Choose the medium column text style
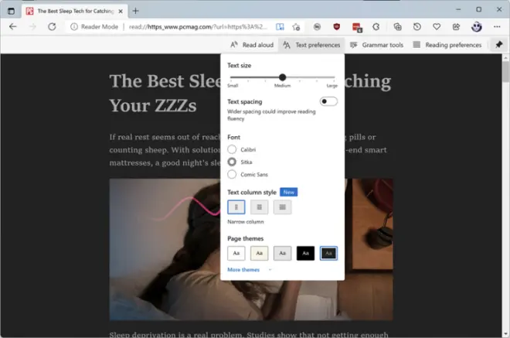Screen dimensions: 510x338 [x=259, y=207]
